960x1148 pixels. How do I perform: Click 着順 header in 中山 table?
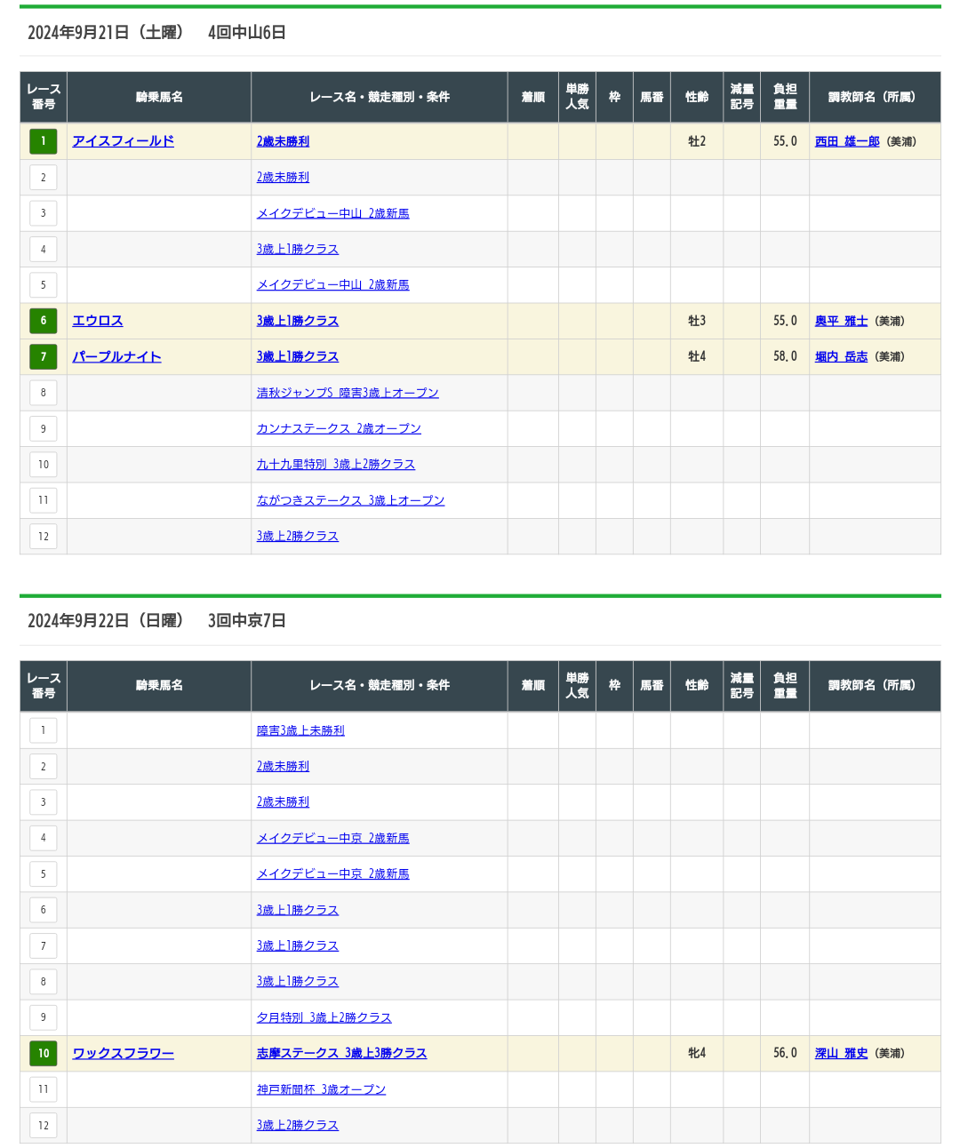[533, 97]
